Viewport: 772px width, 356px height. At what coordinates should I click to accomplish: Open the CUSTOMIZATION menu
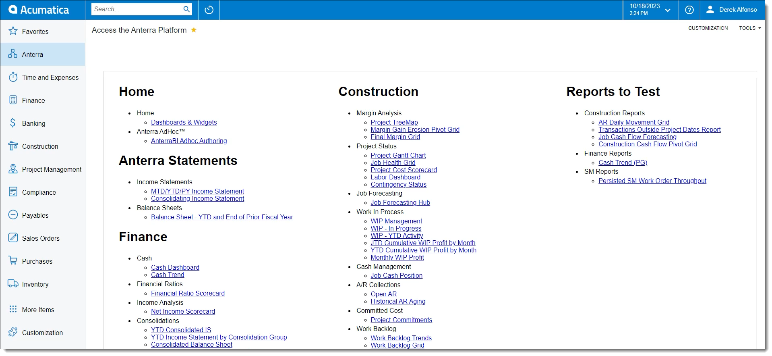tap(708, 28)
